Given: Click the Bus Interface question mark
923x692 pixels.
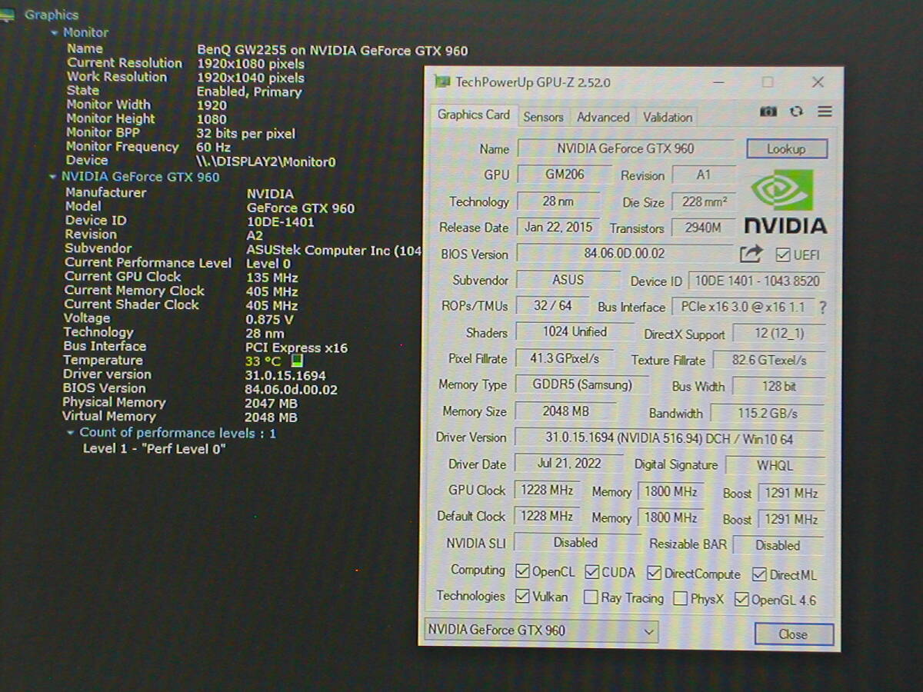Looking at the screenshot, I should (x=823, y=308).
